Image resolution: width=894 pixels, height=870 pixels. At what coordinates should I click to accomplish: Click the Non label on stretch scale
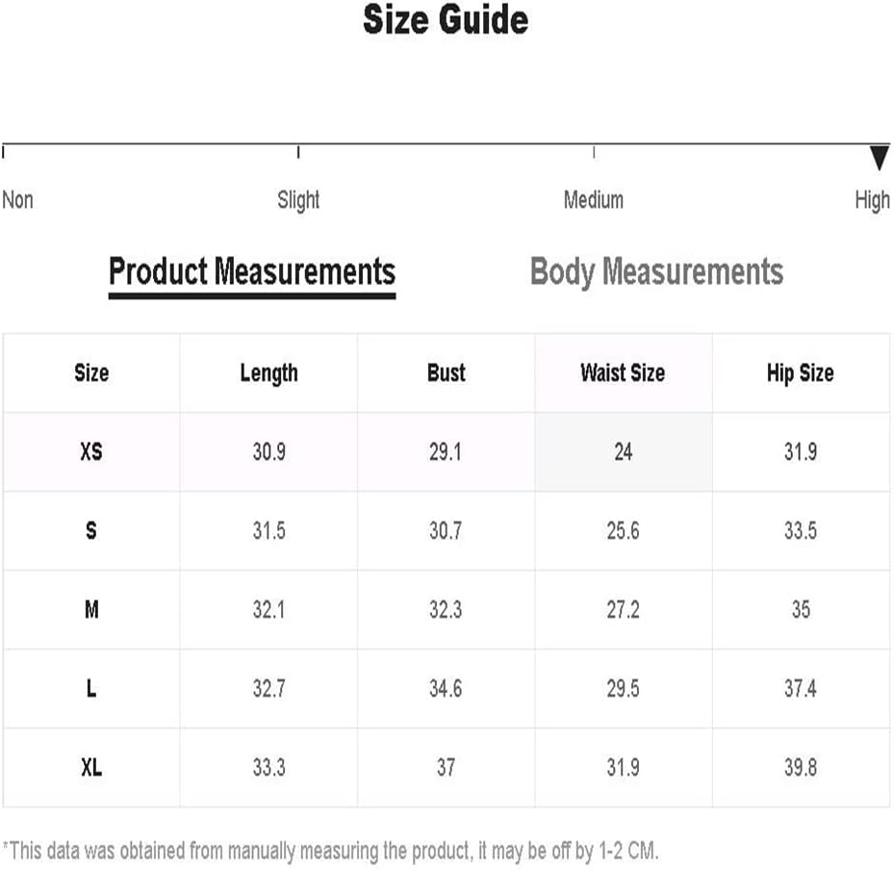[17, 200]
